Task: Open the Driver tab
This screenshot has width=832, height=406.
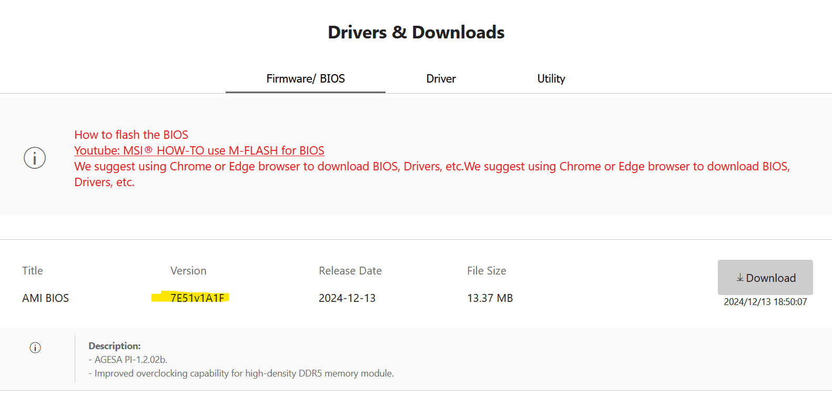Action: pyautogui.click(x=441, y=79)
